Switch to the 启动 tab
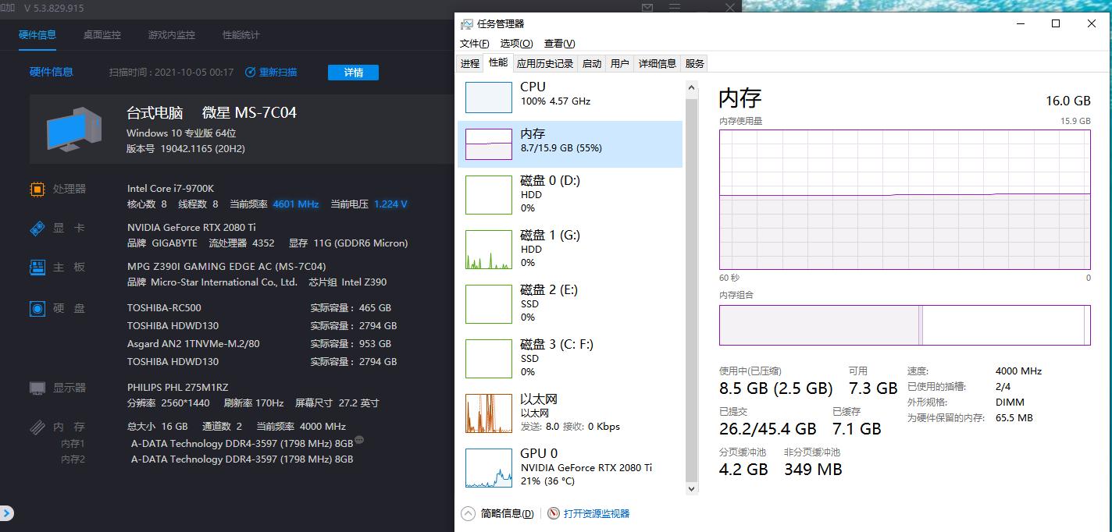The image size is (1112, 532). click(591, 63)
